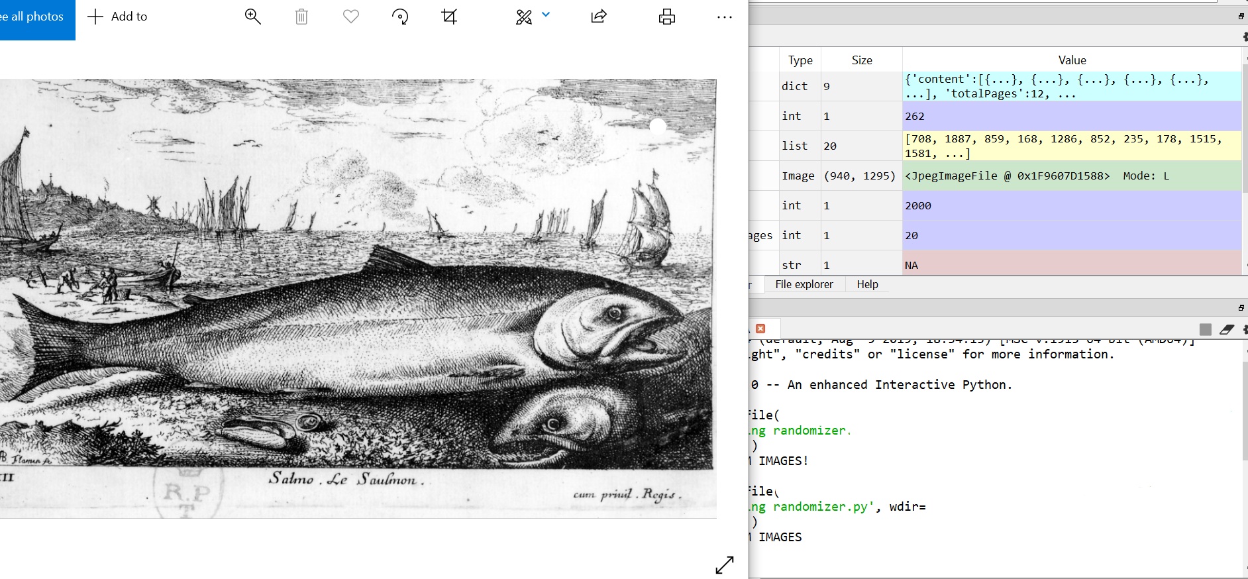Add photo to favorites with heart icon
Viewport: 1248px width, 579px height.
point(351,17)
